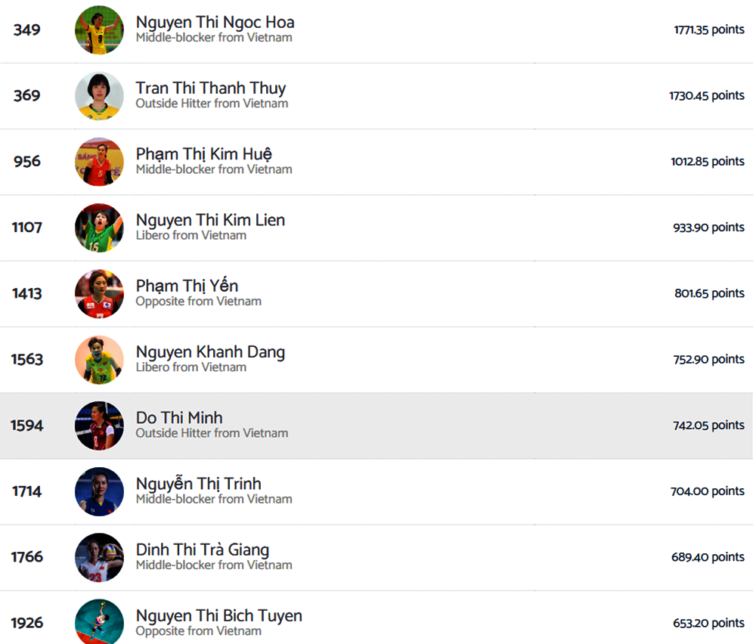Click the Nguyễn Thị Trinh name text

click(x=198, y=484)
